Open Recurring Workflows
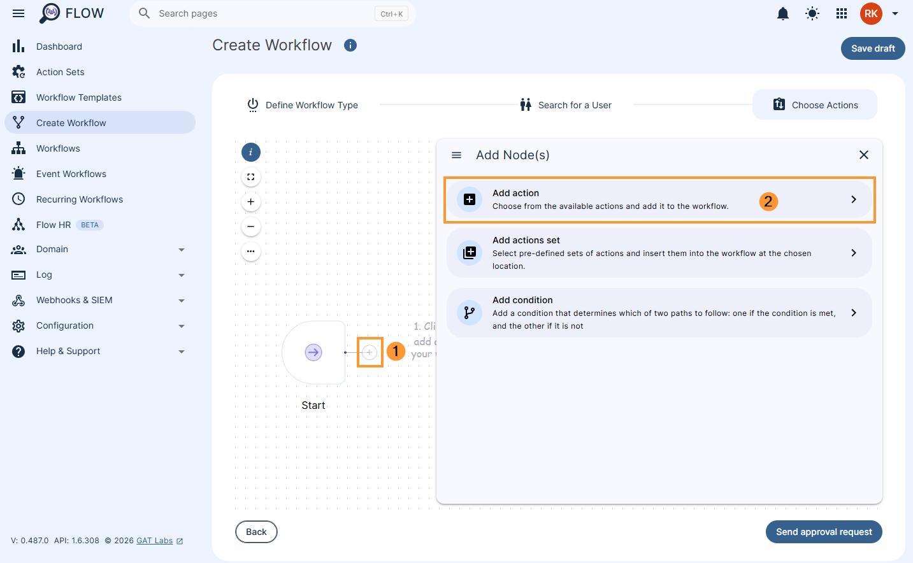The image size is (913, 563). point(100,199)
